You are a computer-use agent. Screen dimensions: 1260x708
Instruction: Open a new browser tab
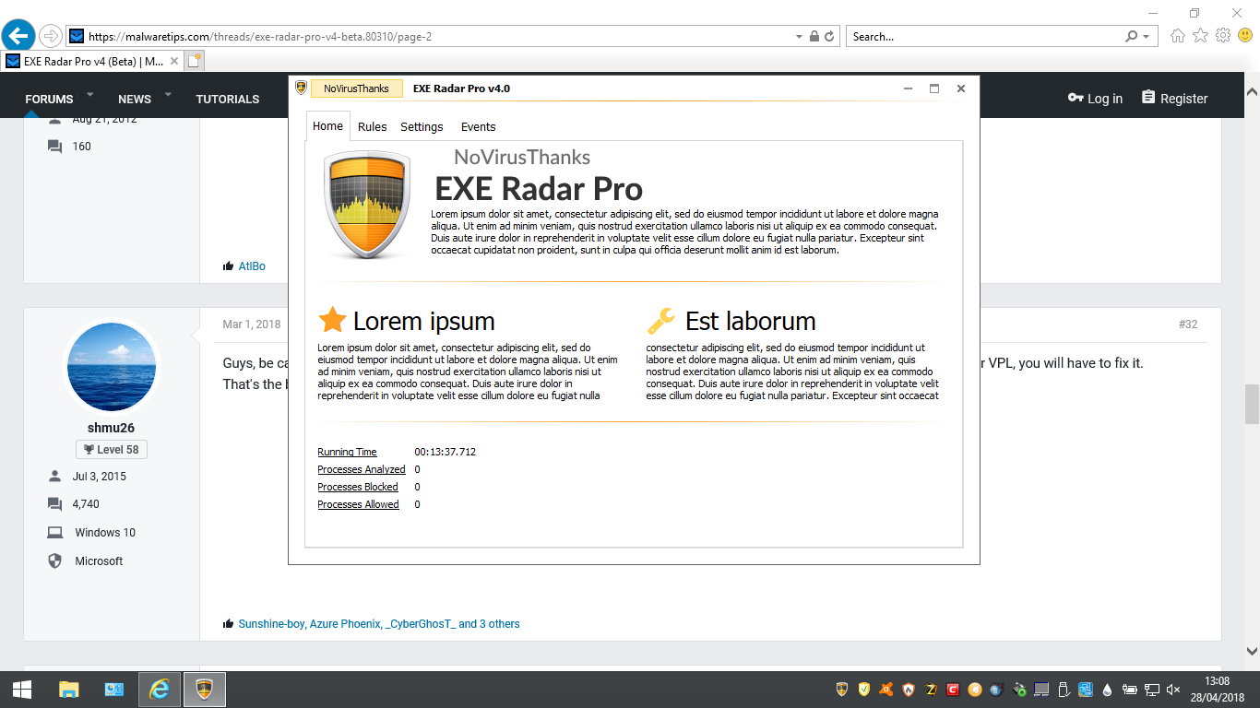click(x=194, y=62)
